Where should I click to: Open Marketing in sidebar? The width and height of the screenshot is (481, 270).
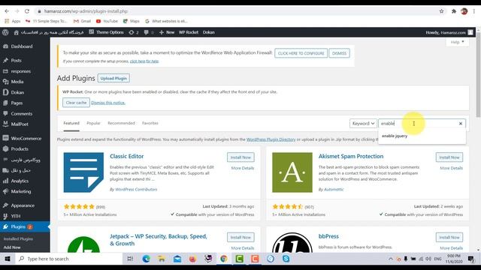[x=21, y=192]
